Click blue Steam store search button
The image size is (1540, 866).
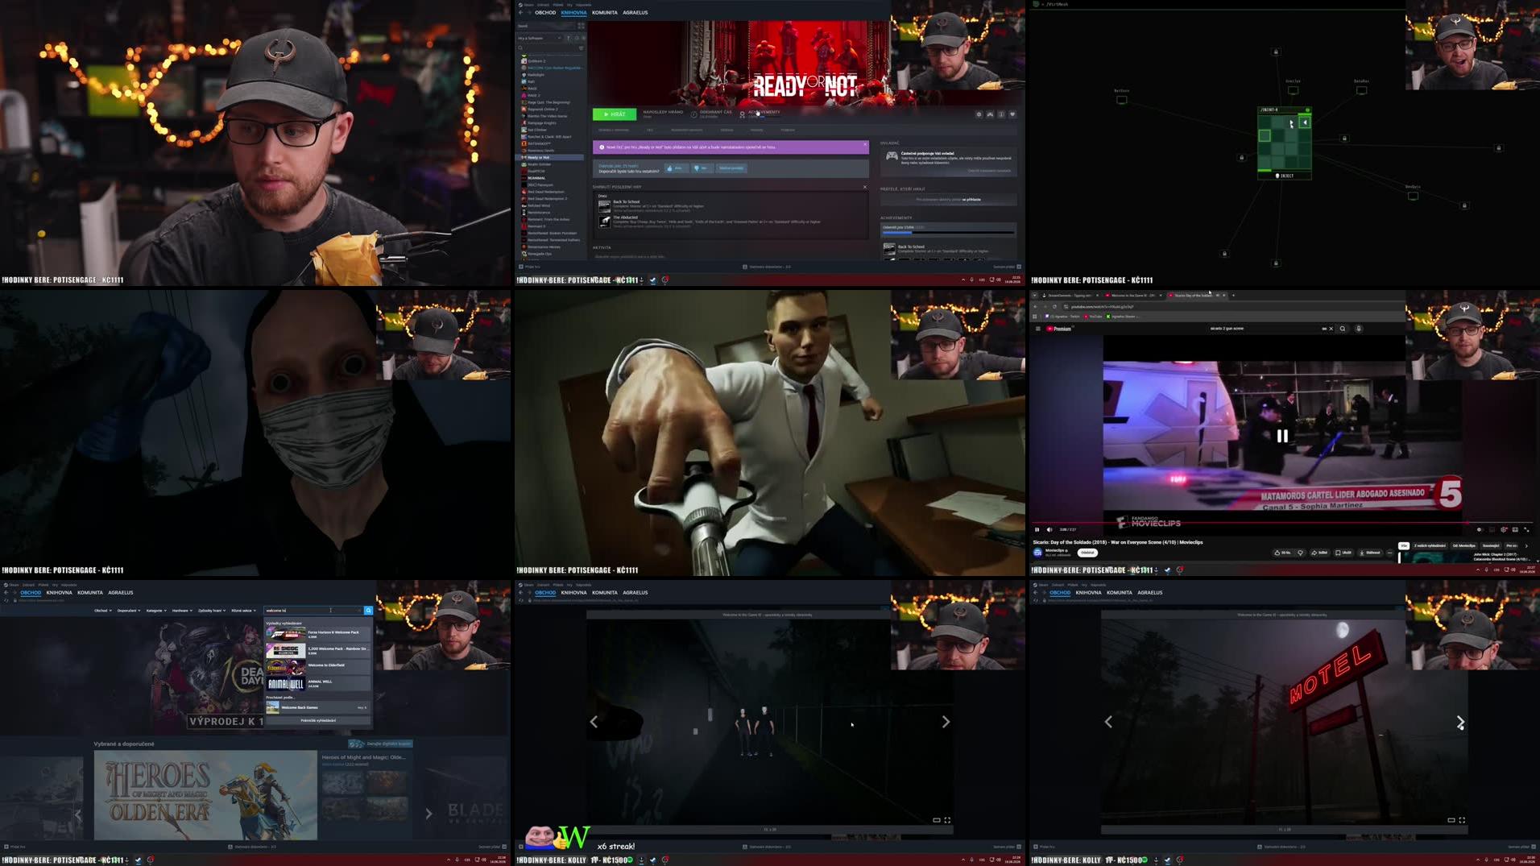tap(368, 611)
